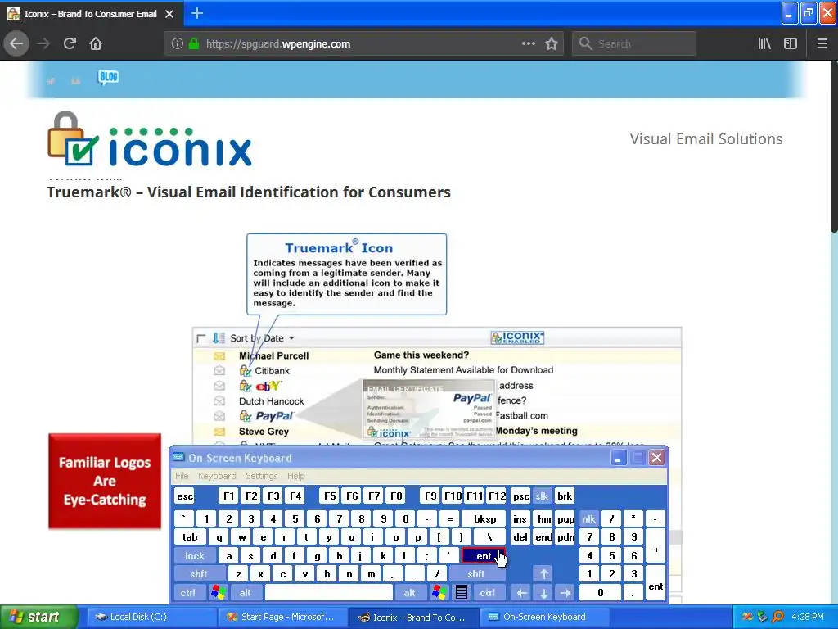Image resolution: width=838 pixels, height=629 pixels.
Task: Click the Iconix Enabled badge in email preview
Action: tap(517, 337)
